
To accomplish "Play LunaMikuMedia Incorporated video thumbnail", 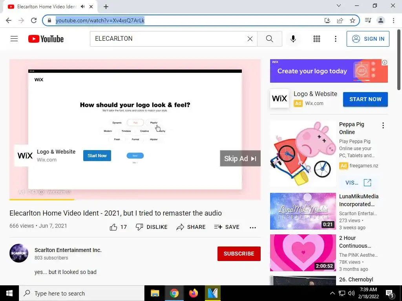I will (x=303, y=211).
